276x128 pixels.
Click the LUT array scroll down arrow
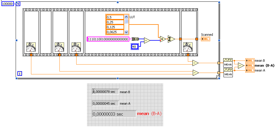tap(126, 32)
